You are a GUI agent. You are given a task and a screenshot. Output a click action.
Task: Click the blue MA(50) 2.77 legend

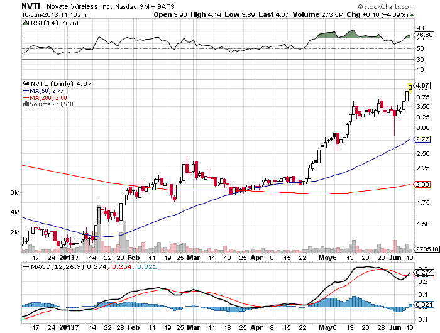(43, 91)
